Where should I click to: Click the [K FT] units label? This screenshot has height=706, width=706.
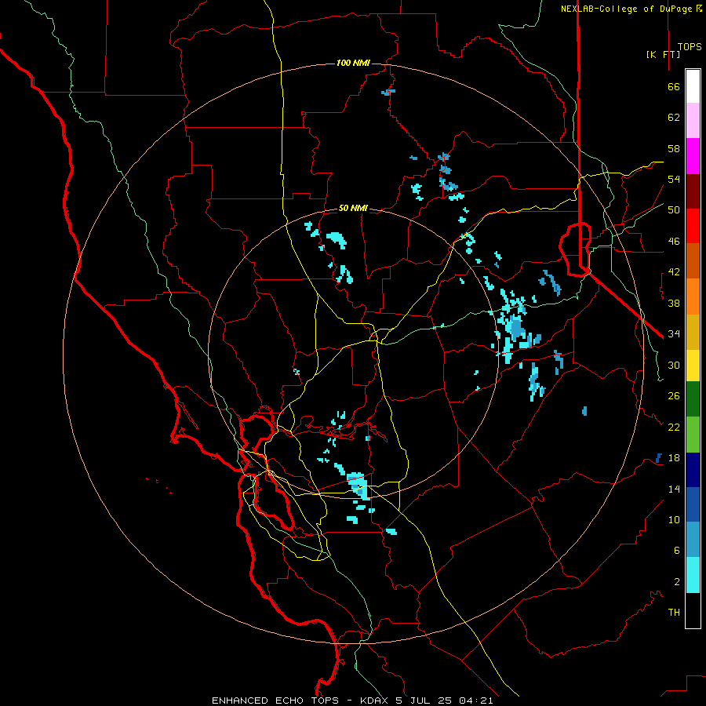(663, 54)
